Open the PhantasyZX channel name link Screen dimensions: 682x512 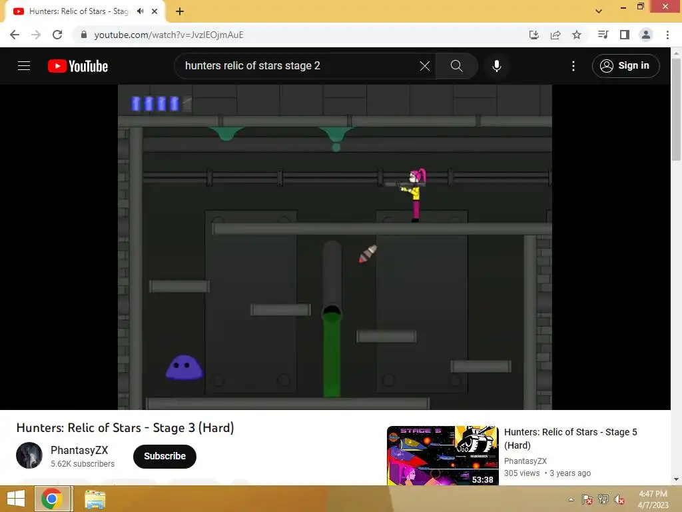pyautogui.click(x=79, y=450)
